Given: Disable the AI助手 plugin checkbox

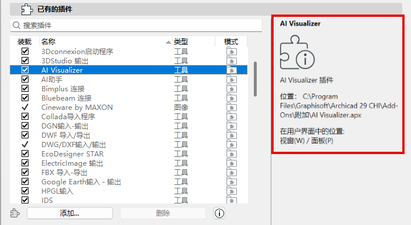Looking at the screenshot, I should point(25,79).
